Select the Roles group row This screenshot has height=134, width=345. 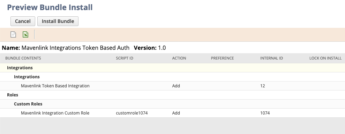click(172, 95)
